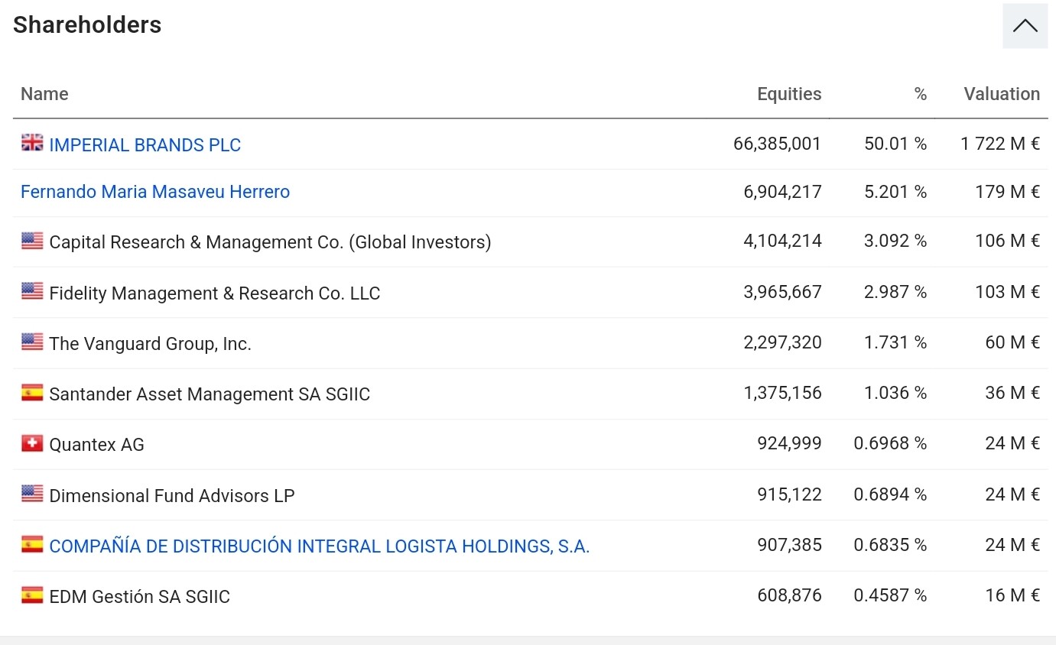Click Logista Holdings valuation 24 M €
Viewport: 1056px width, 645px height.
point(1012,545)
